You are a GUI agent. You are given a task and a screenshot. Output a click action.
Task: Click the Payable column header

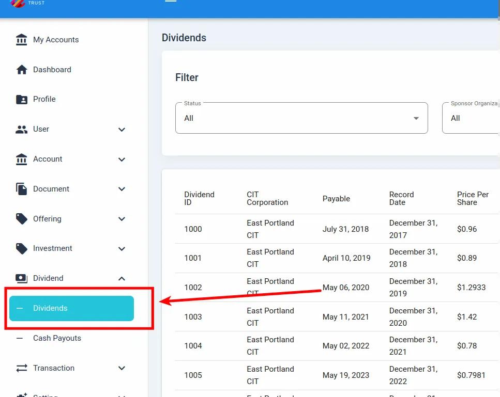336,199
